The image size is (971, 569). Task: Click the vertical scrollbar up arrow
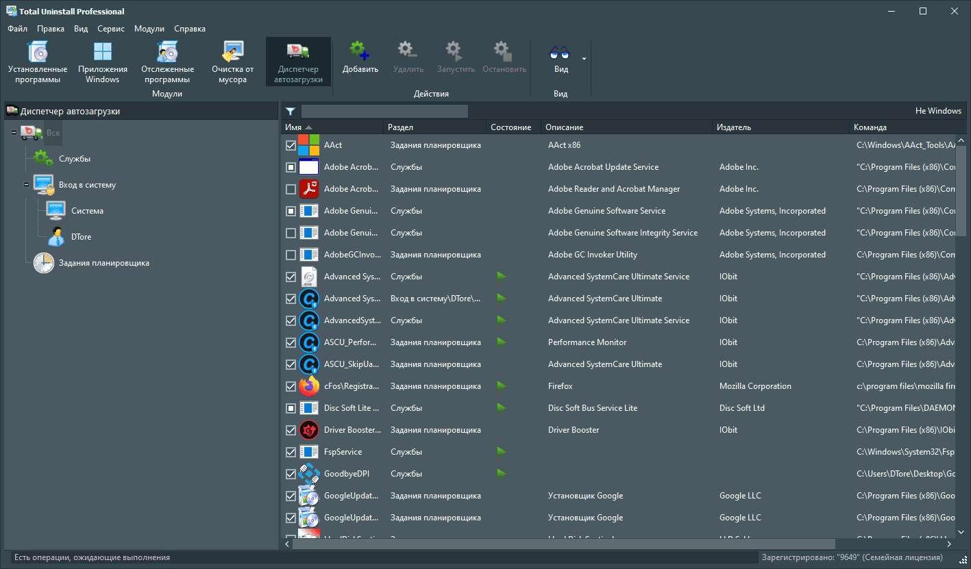[x=961, y=140]
